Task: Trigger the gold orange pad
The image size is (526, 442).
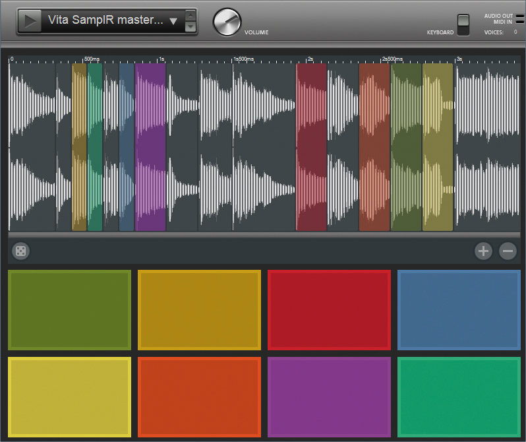Action: [x=199, y=310]
